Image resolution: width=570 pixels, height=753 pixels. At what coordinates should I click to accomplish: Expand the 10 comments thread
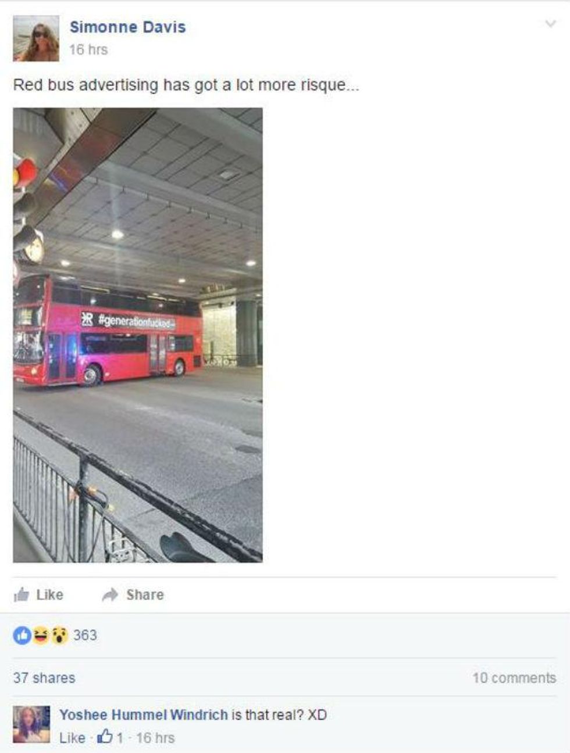click(514, 677)
